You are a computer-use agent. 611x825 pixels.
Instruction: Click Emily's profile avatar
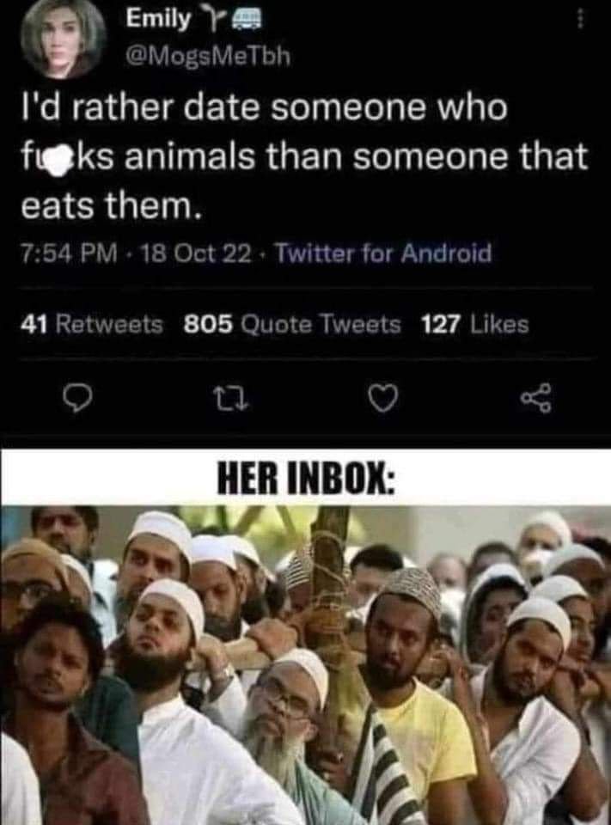tap(64, 40)
